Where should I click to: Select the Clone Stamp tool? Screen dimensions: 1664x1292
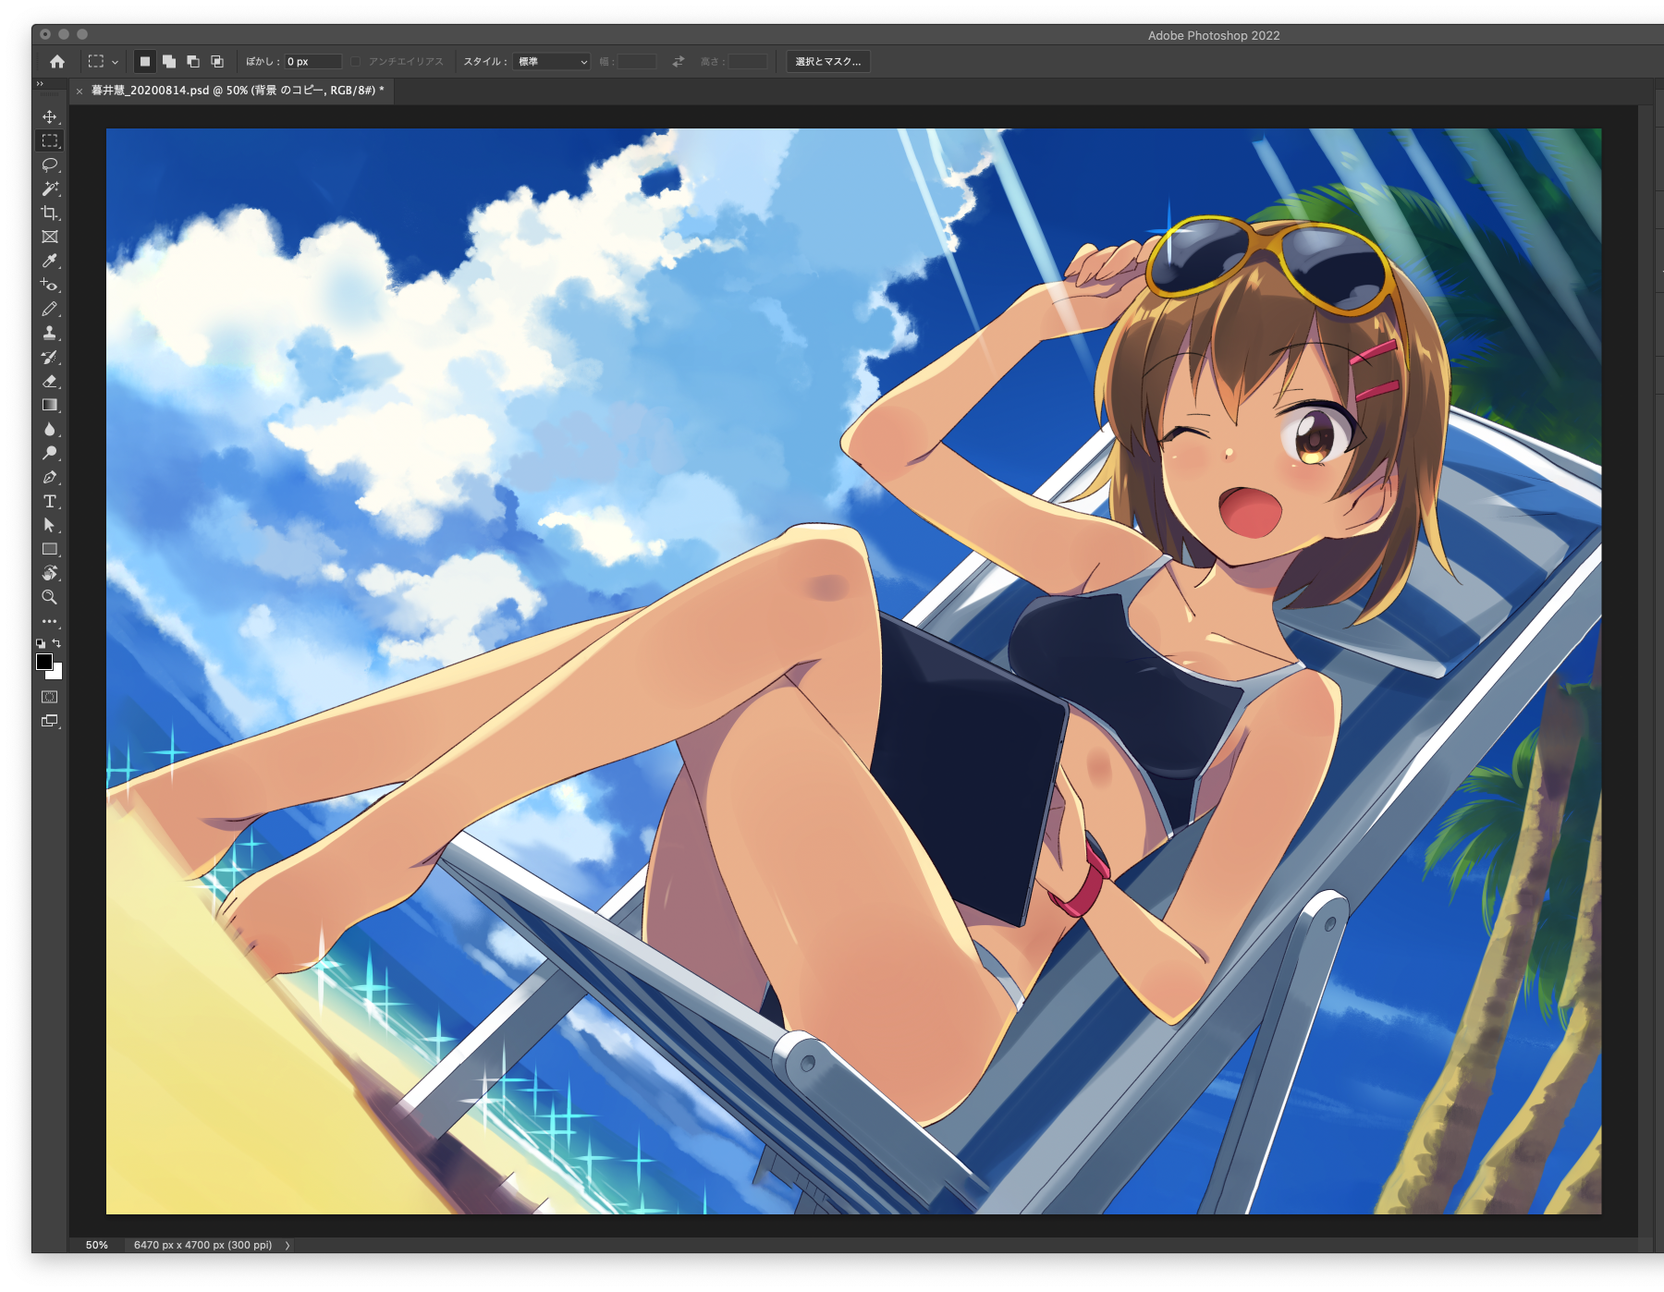pos(50,334)
